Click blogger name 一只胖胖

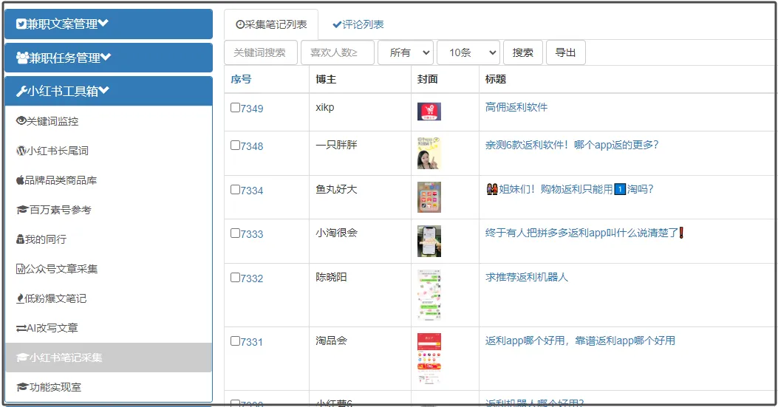(336, 145)
